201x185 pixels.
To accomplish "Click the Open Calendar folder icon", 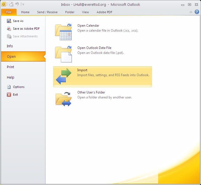I will (63, 32).
